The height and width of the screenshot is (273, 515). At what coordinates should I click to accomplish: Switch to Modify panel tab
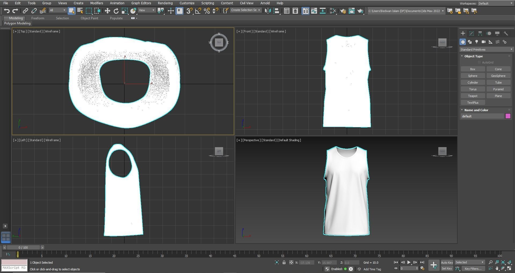pyautogui.click(x=472, y=33)
